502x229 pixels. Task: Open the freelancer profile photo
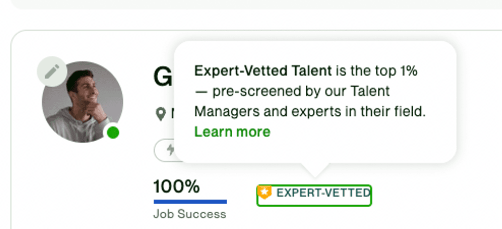(x=82, y=102)
